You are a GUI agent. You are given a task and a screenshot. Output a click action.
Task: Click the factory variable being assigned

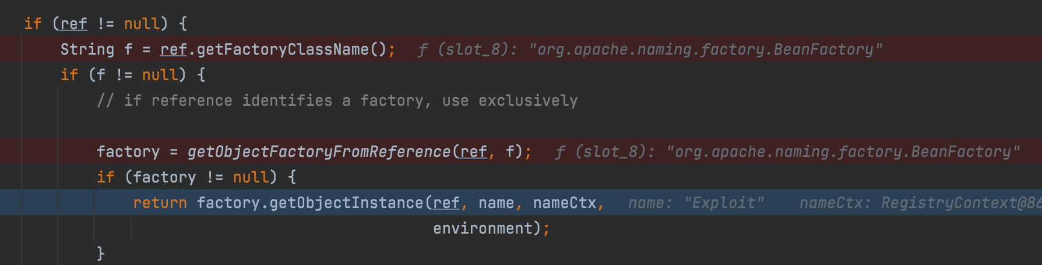[x=128, y=152]
